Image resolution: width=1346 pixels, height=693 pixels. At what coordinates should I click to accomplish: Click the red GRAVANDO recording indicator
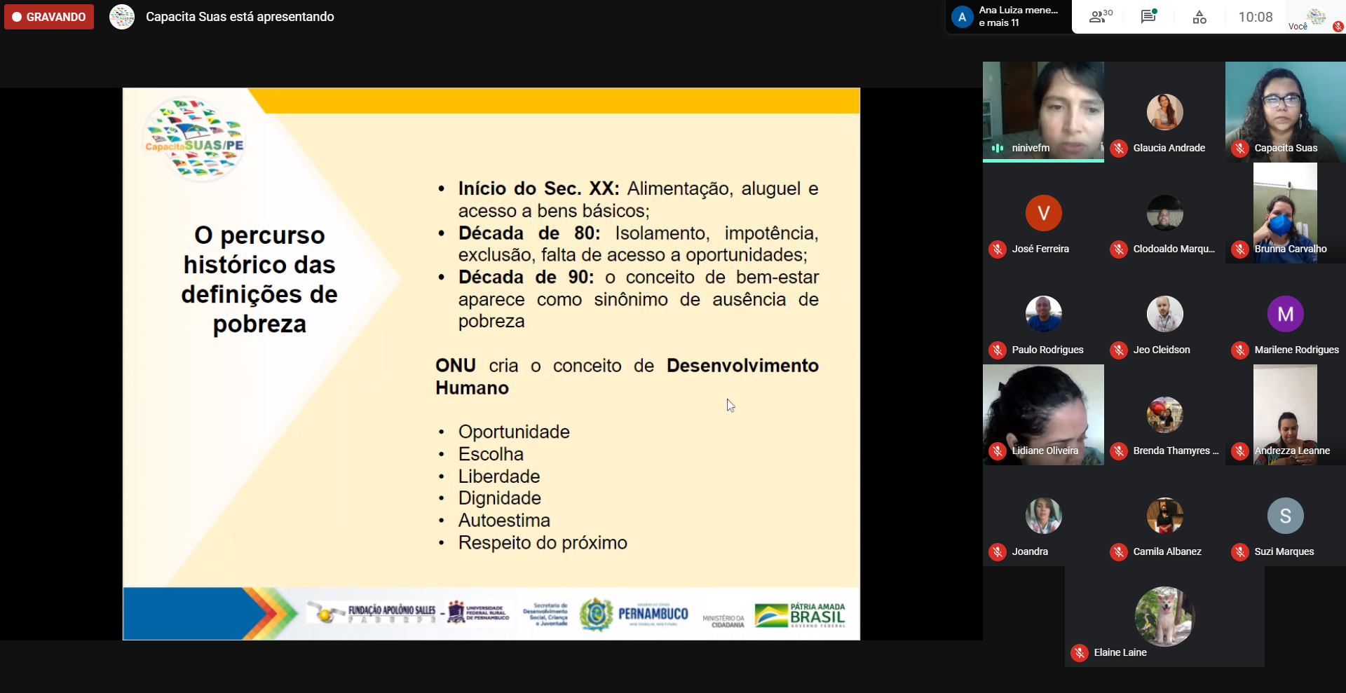(49, 17)
